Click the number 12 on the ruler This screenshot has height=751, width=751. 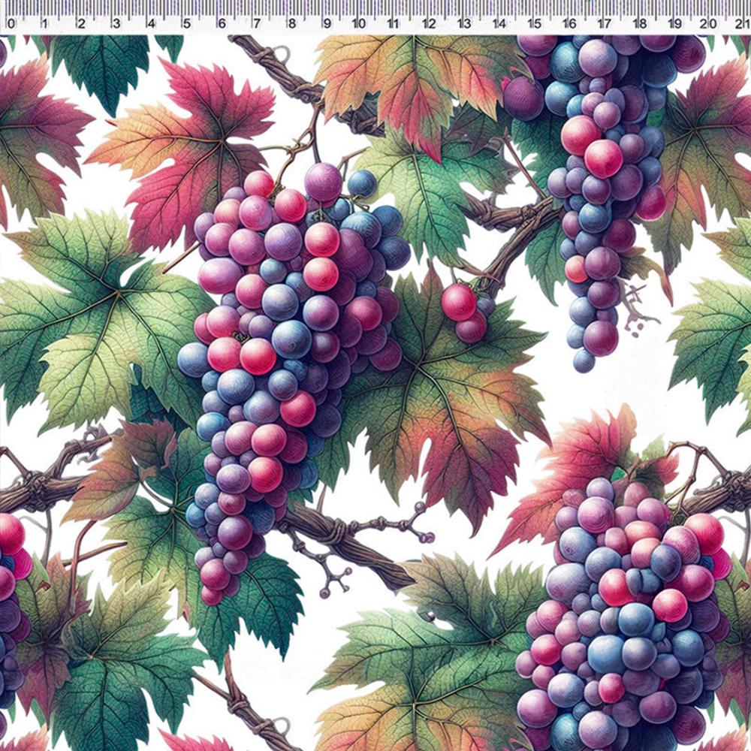(x=429, y=24)
